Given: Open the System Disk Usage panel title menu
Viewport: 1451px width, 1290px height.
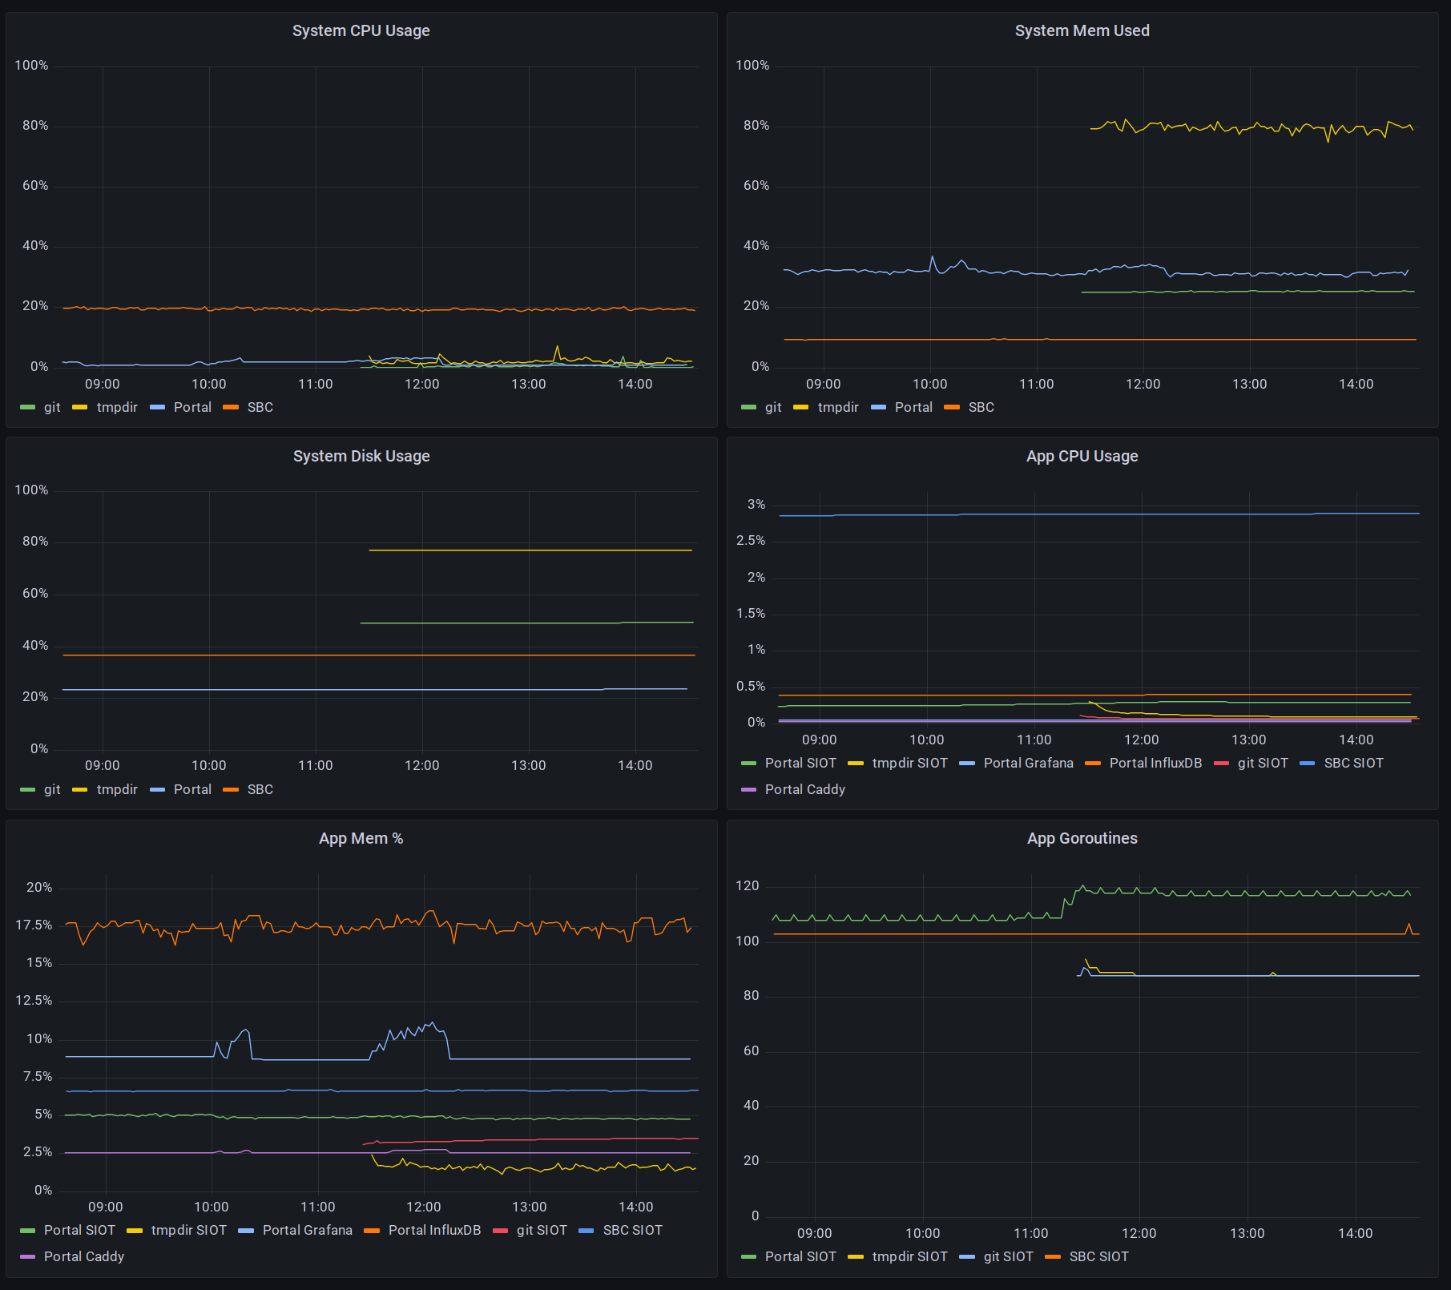Looking at the screenshot, I should pos(361,456).
